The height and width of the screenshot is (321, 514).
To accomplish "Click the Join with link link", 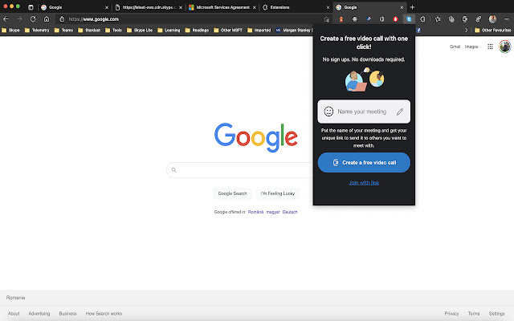I will click(364, 183).
